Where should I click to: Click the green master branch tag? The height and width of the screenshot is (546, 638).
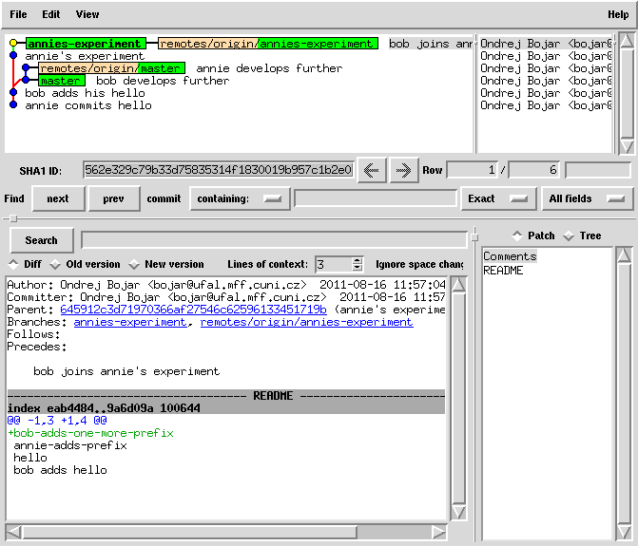[x=62, y=81]
